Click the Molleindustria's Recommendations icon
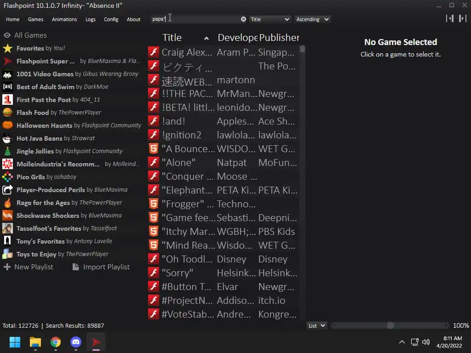471x353 pixels. (7, 164)
